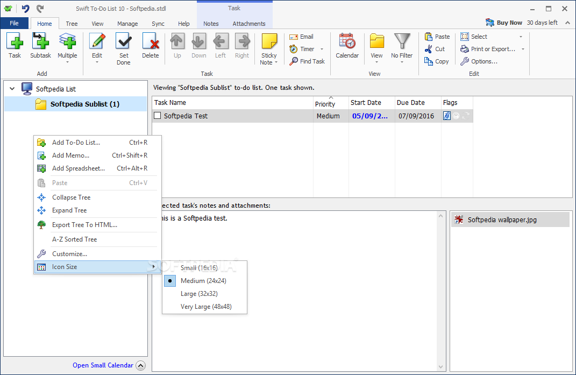Switch to the Sync ribbon tab
Viewport: 576px width, 375px height.
point(158,24)
